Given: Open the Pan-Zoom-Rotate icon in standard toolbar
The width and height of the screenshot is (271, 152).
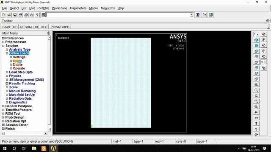Looking at the screenshot, I should tap(20, 15).
